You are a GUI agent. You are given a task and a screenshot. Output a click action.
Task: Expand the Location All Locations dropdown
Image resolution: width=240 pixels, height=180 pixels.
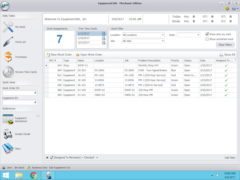pyautogui.click(x=162, y=35)
